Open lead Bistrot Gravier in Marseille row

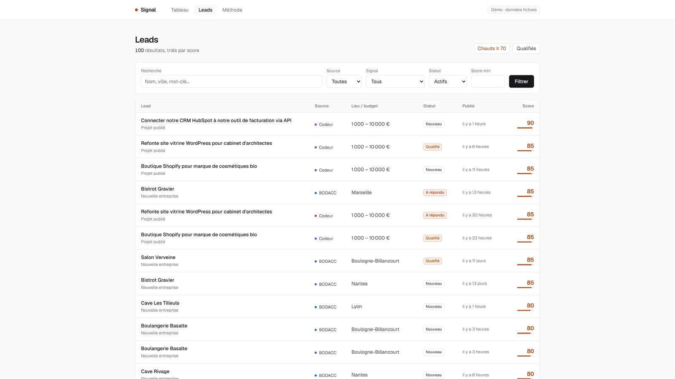(157, 189)
